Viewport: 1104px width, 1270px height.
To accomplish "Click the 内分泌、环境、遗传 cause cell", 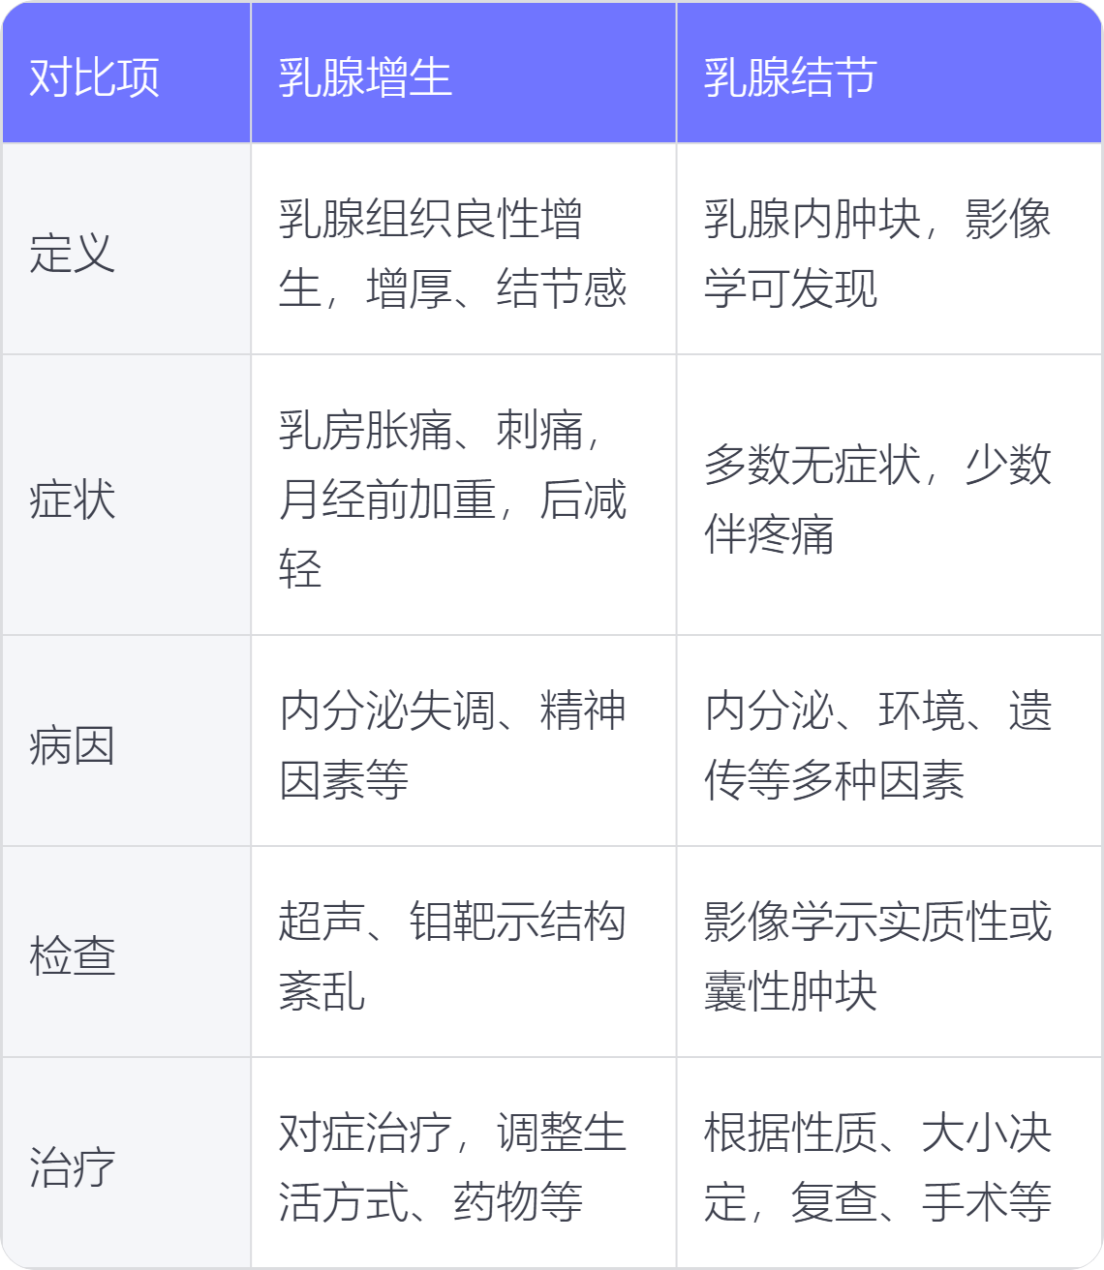I will [876, 745].
